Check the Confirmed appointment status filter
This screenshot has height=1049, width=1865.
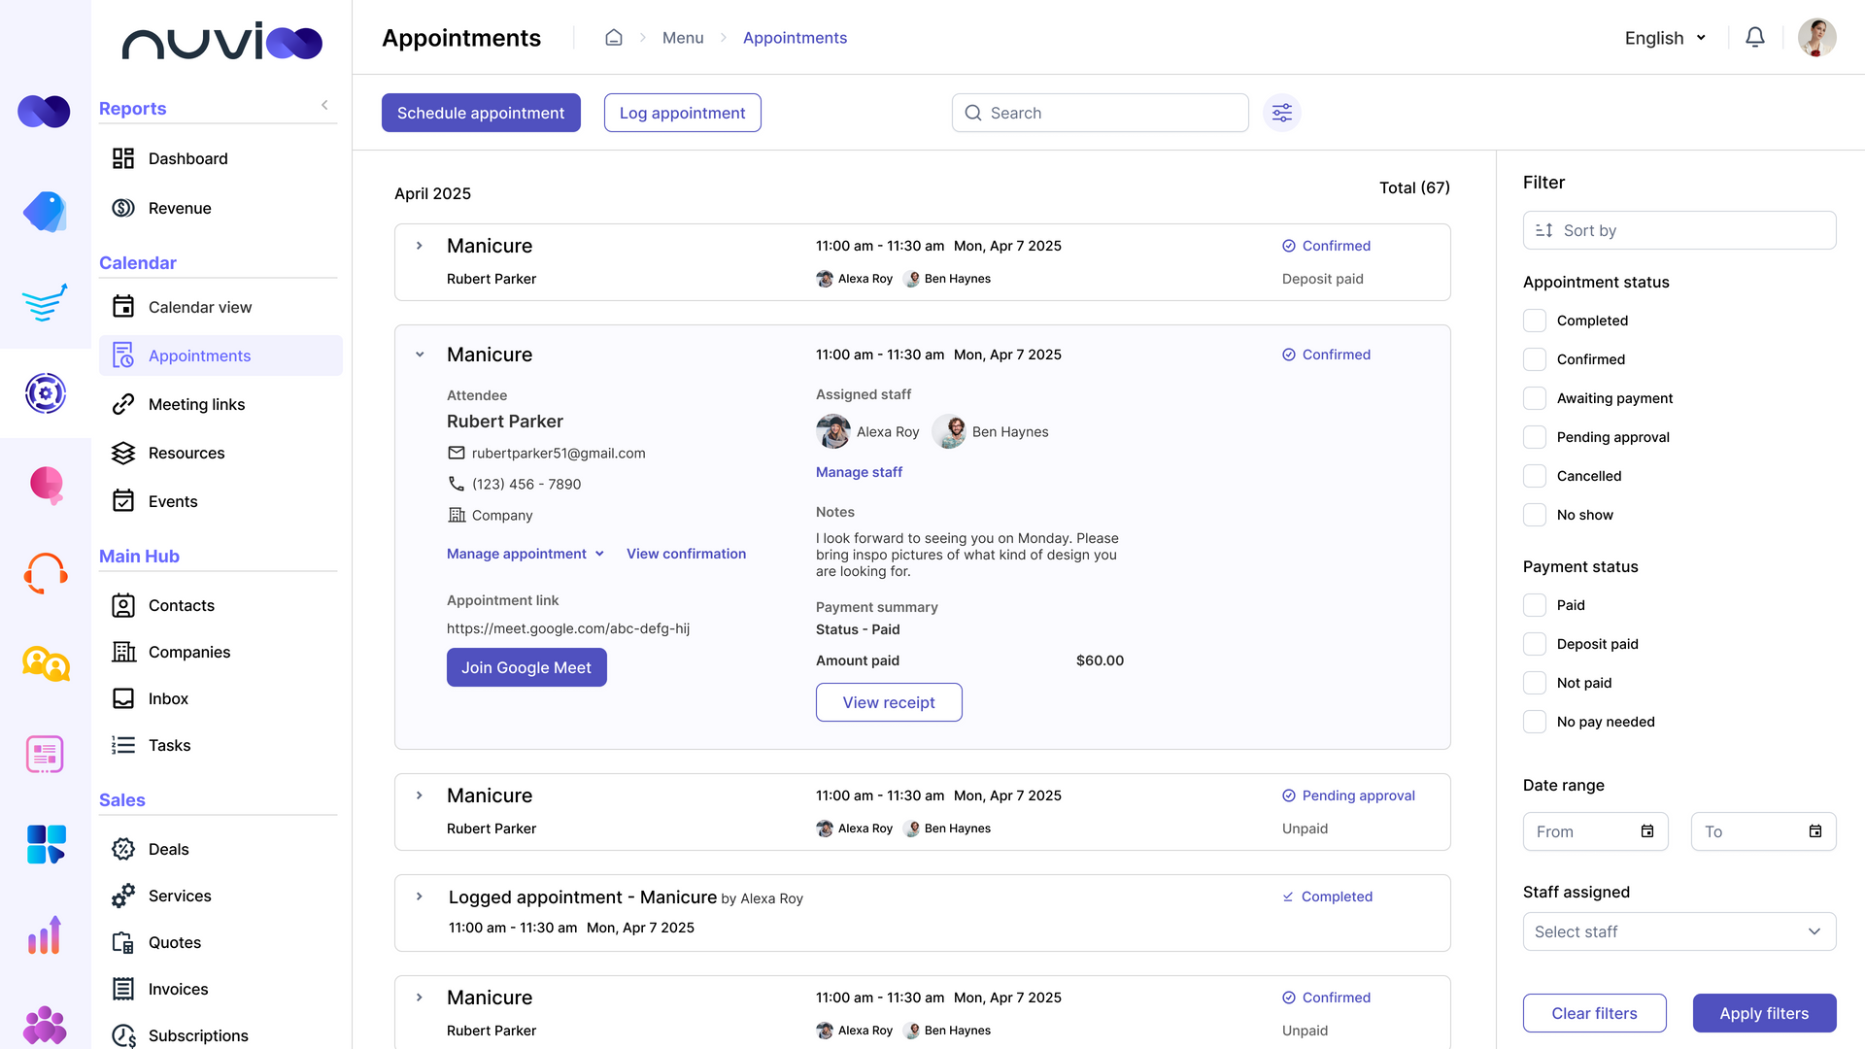coord(1535,358)
